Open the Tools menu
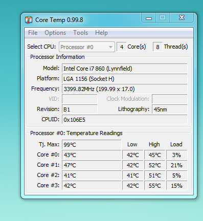Screen dimensions: 203x221 click(80, 33)
